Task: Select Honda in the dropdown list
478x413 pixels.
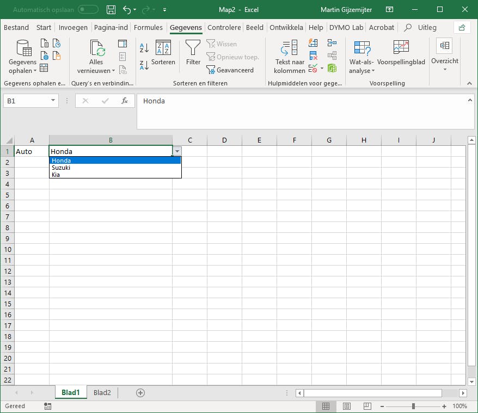Action: point(115,161)
